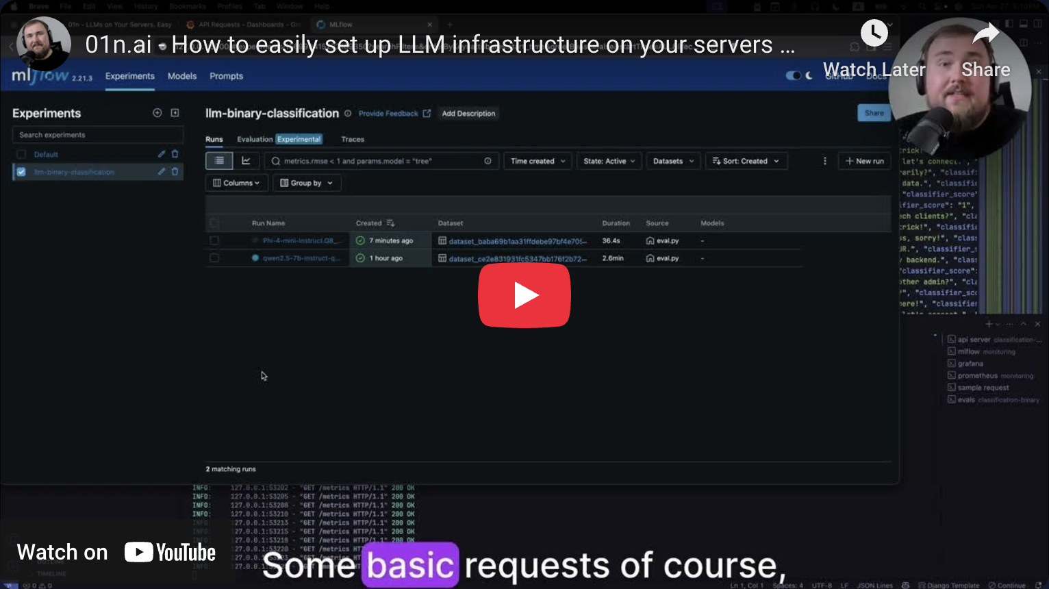1049x589 pixels.
Task: Play the YouTube video
Action: tap(524, 295)
